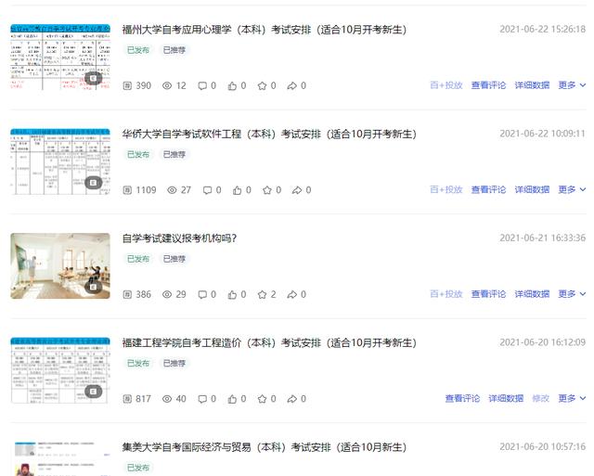Viewport: 594px width, 476px height.
Task: Click timestamp 2021-06-22 15:26:18
Action: 542,29
